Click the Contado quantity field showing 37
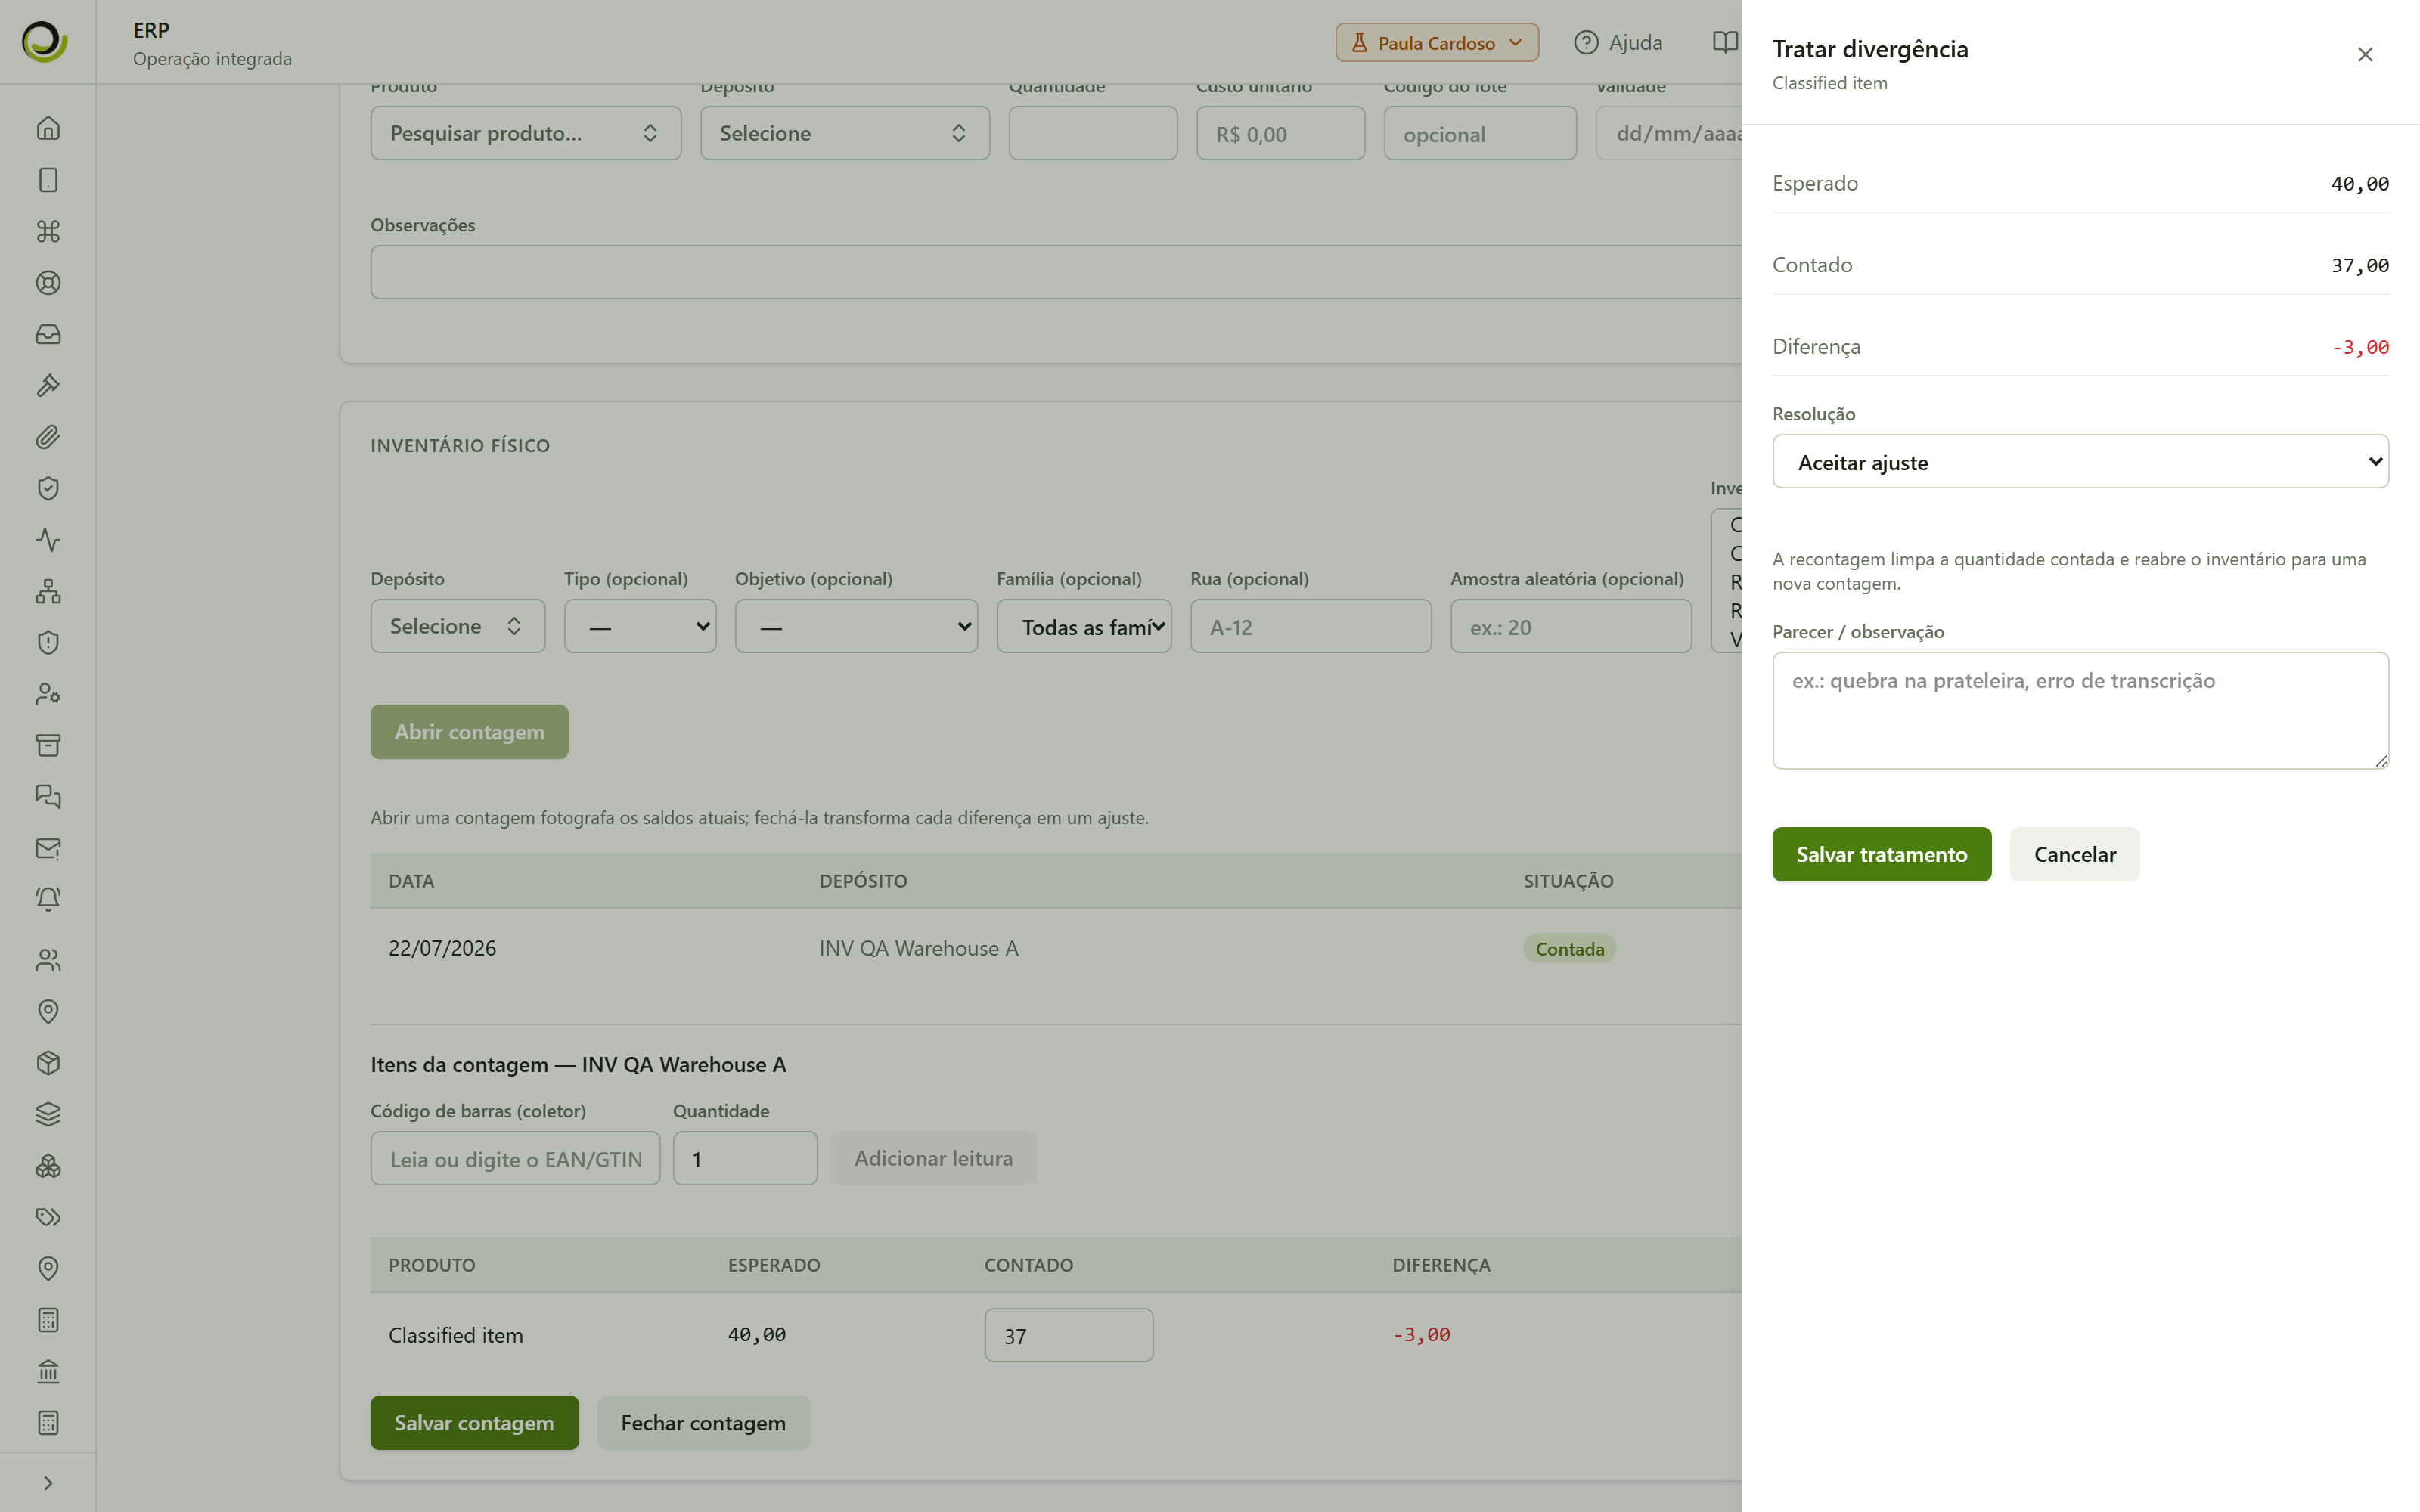Viewport: 2420px width, 1512px height. coord(1068,1335)
